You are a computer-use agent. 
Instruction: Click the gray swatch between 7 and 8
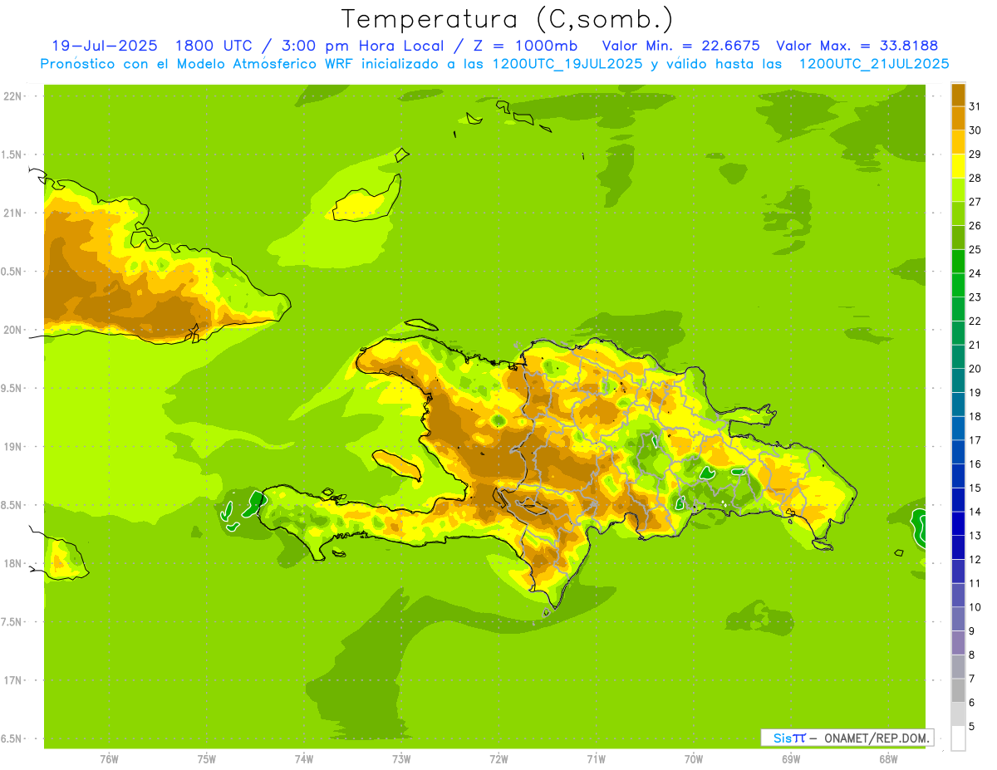click(x=958, y=666)
